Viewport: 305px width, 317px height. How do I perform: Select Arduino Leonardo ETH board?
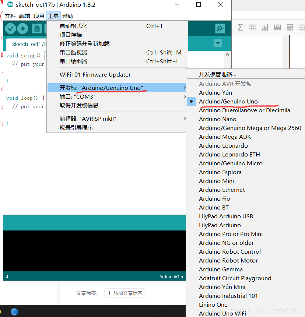pos(246,155)
